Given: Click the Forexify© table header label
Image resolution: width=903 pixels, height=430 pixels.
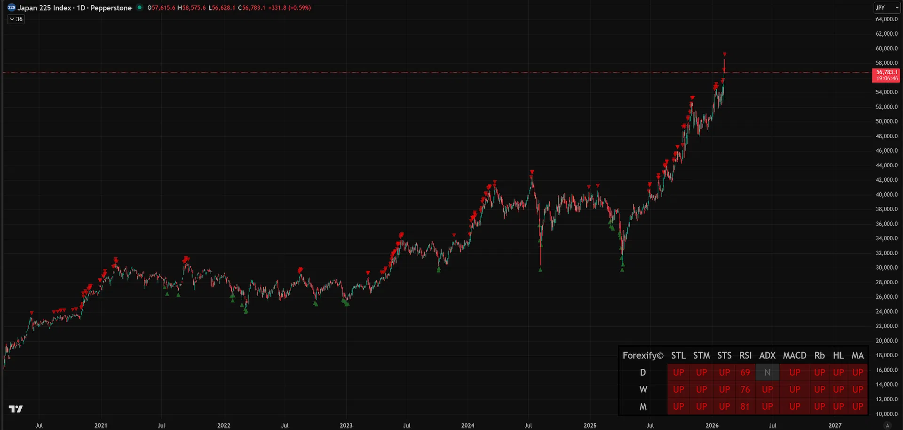Looking at the screenshot, I should pos(643,355).
